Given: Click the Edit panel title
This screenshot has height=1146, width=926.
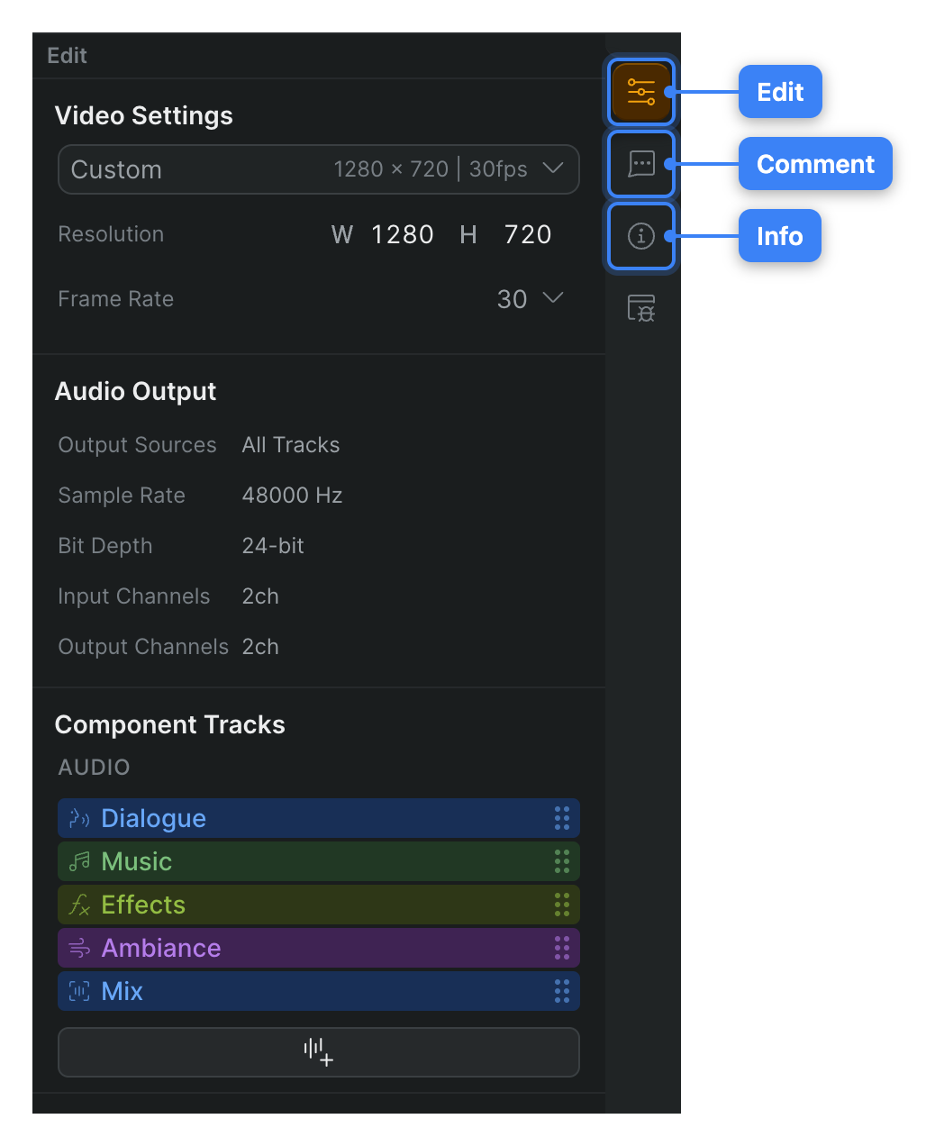Looking at the screenshot, I should pos(67,56).
